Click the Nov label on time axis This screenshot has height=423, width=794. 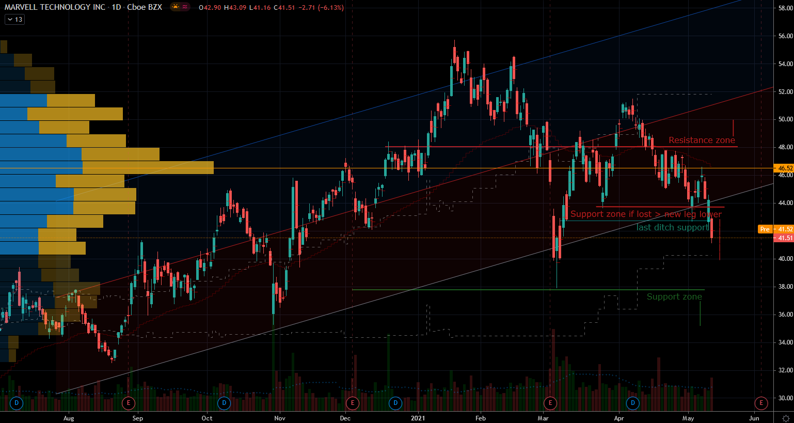tap(280, 418)
